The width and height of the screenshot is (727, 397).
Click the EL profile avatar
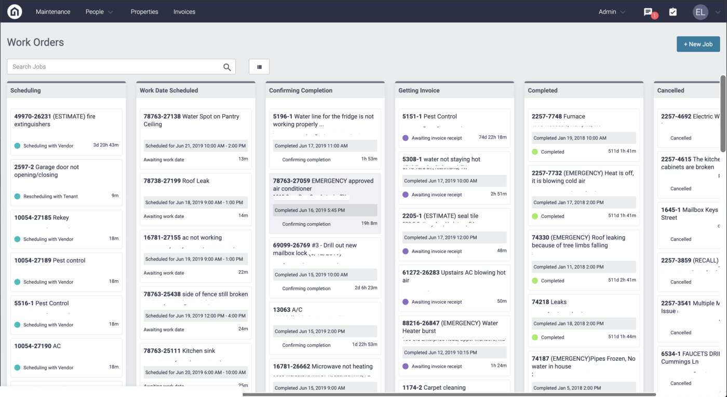[700, 11]
